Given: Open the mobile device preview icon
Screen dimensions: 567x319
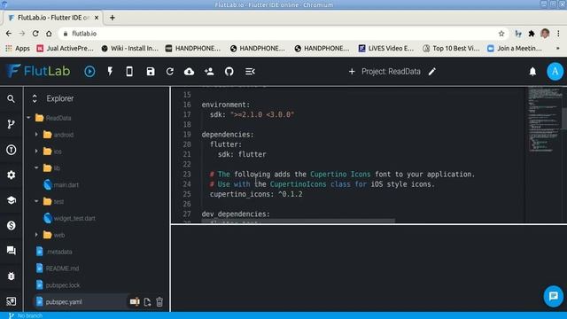Looking at the screenshot, I should [129, 71].
